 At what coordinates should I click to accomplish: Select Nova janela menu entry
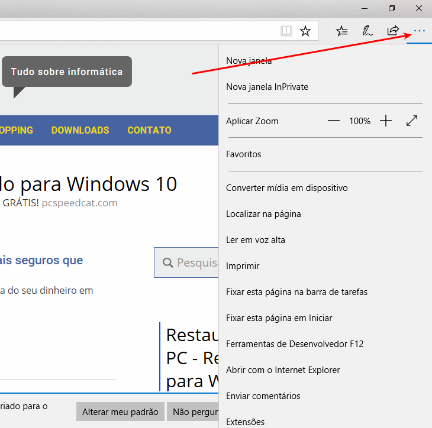[249, 61]
